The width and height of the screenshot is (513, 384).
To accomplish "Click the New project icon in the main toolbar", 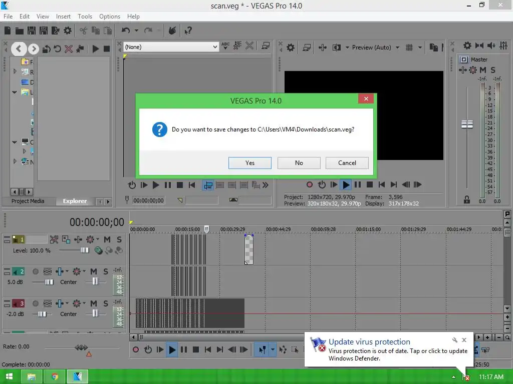I will click(x=8, y=30).
